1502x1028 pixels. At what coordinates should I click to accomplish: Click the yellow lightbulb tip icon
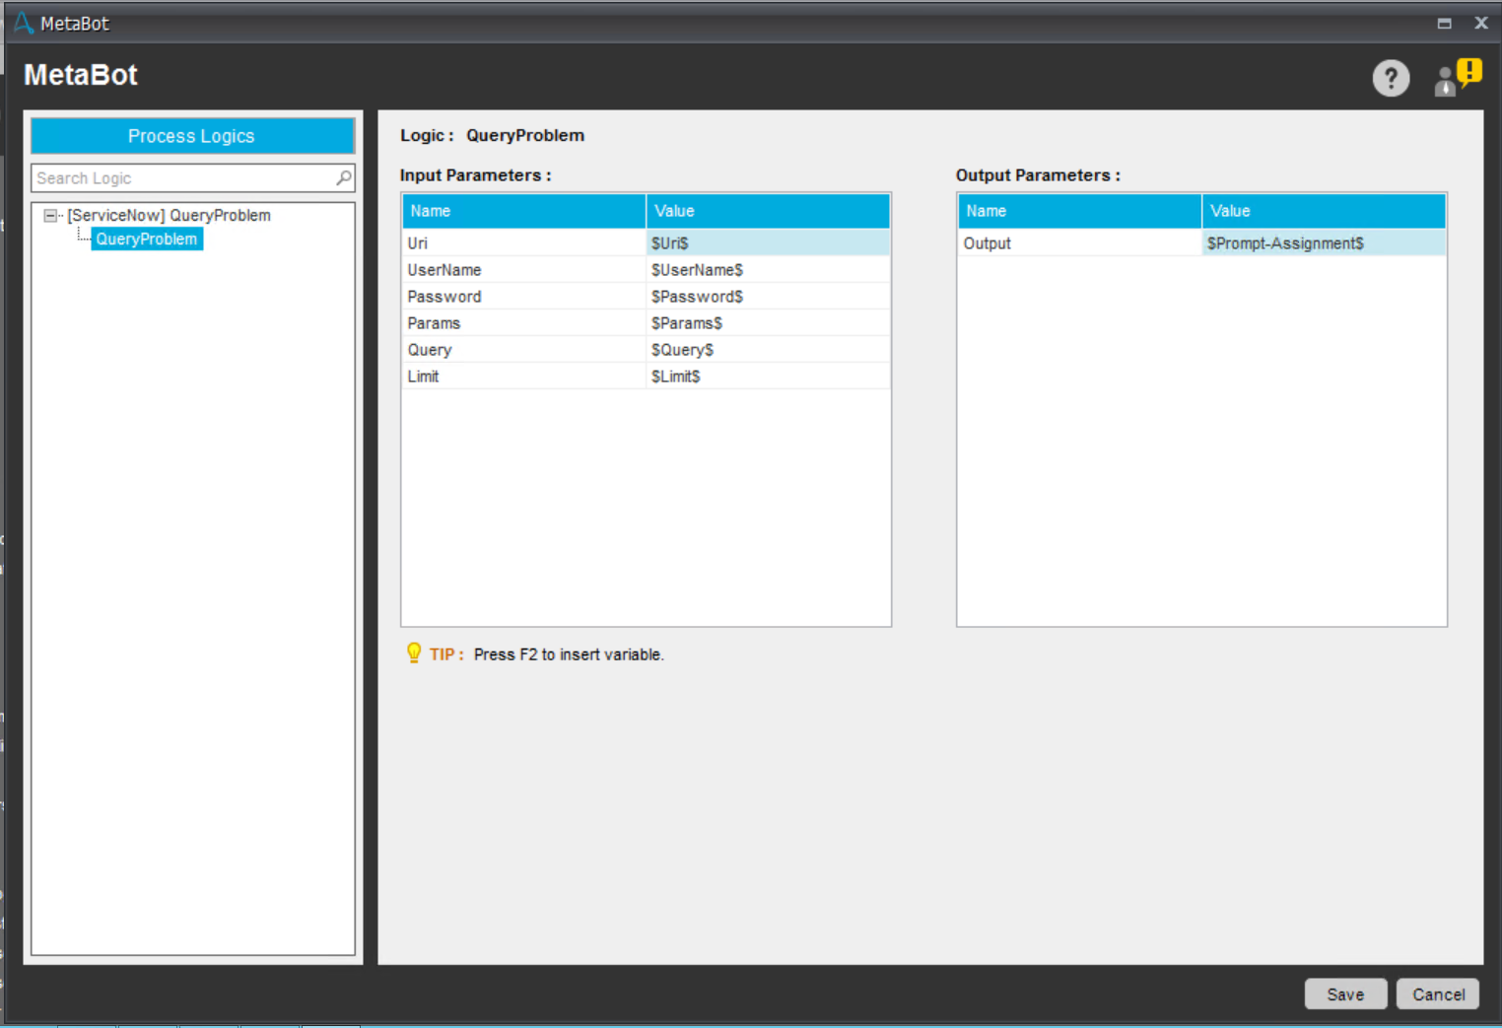pos(414,653)
